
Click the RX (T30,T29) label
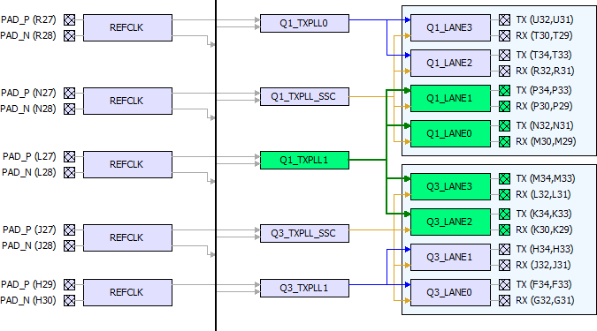tap(545, 35)
